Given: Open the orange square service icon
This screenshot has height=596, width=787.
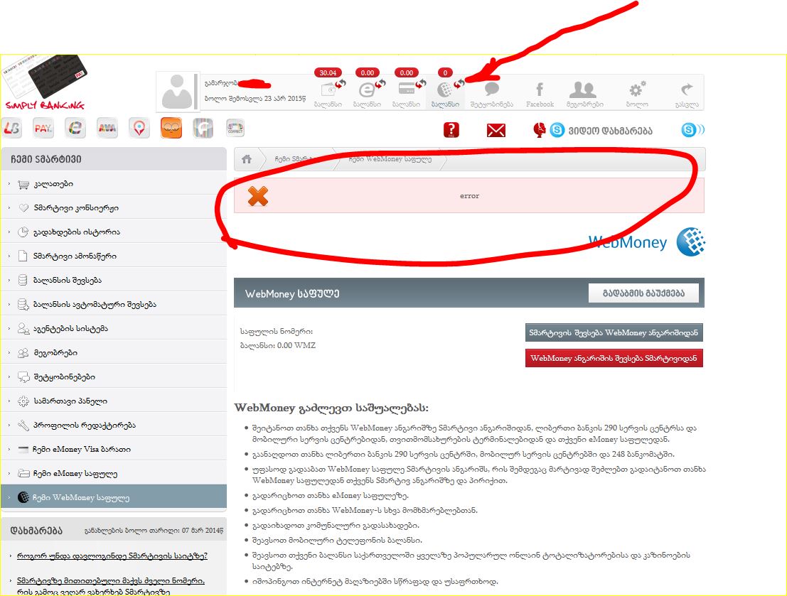Looking at the screenshot, I should (x=171, y=129).
